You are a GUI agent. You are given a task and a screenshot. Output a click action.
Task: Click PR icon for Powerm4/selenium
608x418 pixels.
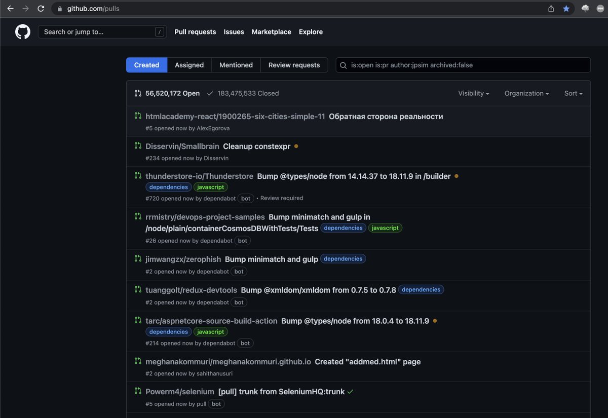(138, 391)
